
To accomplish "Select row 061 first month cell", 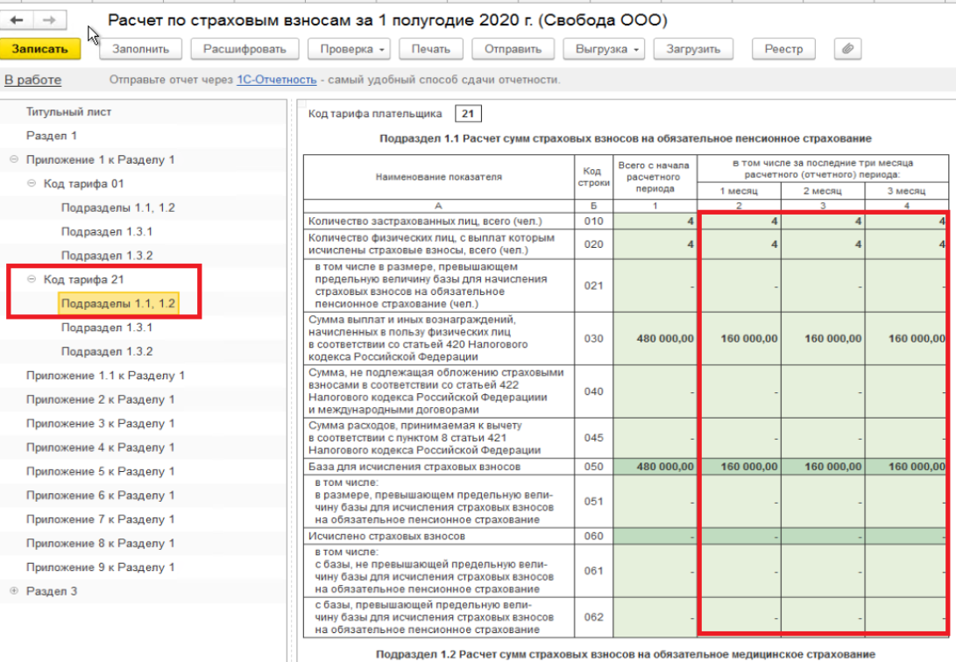I will [x=739, y=571].
